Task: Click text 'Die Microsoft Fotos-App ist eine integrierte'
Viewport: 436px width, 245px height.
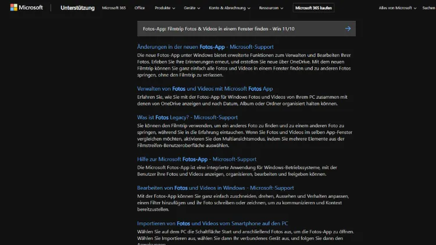Action: (237, 171)
